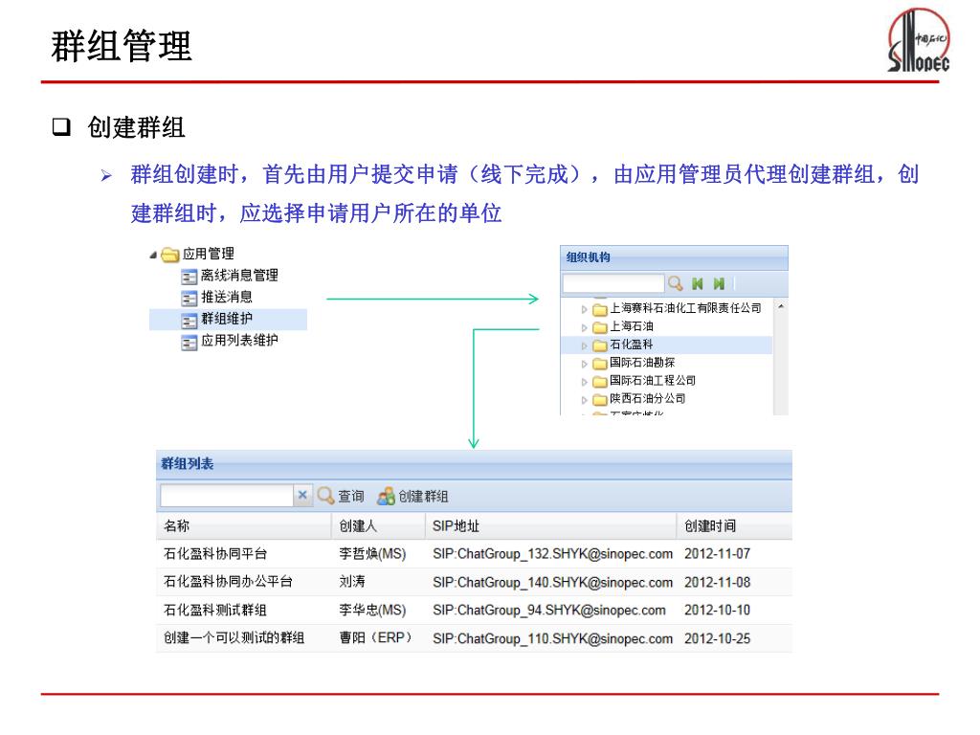Click the organization tree scrollbar up arrow
Screen dimensions: 980x735
tap(781, 307)
